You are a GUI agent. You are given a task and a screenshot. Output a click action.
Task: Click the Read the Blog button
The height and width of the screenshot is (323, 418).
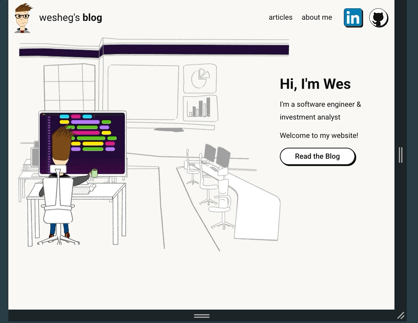pos(318,156)
